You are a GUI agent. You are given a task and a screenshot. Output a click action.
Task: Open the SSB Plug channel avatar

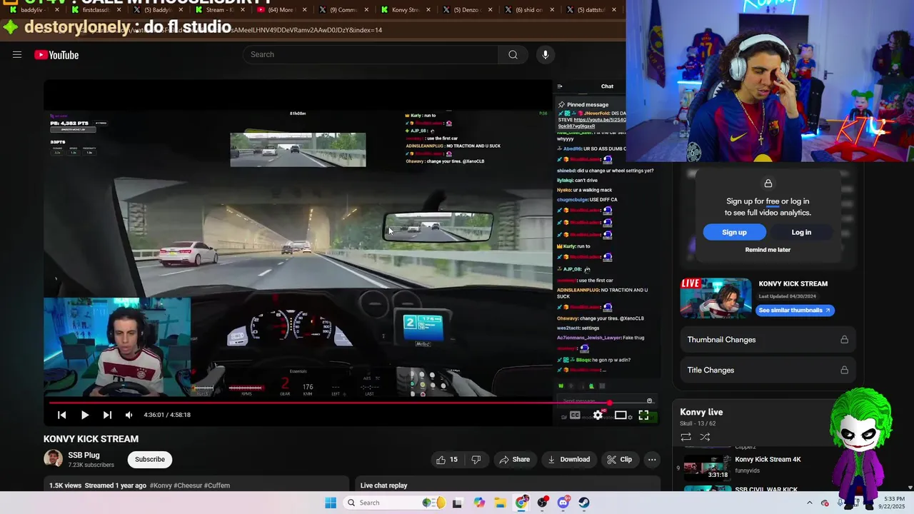click(x=53, y=459)
